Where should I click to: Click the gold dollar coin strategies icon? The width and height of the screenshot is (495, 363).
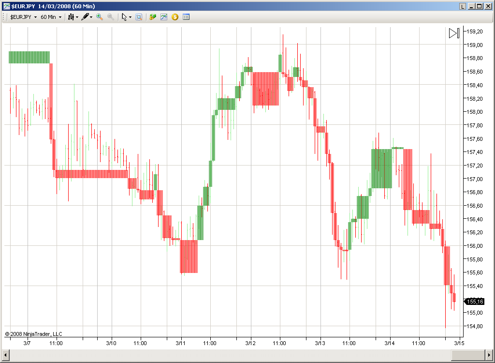point(175,17)
